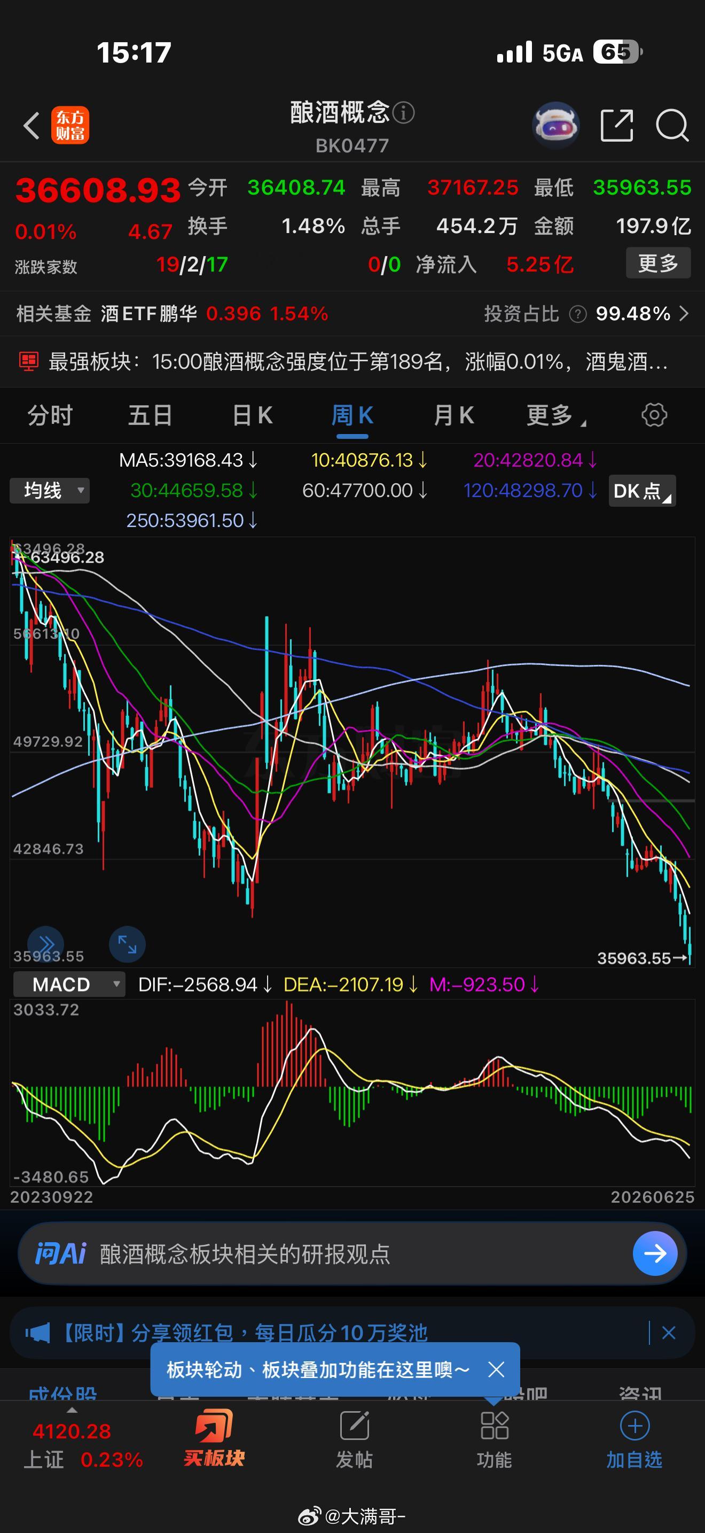The height and width of the screenshot is (1533, 705).
Task: Tap the current price 36608.93
Action: (98, 190)
